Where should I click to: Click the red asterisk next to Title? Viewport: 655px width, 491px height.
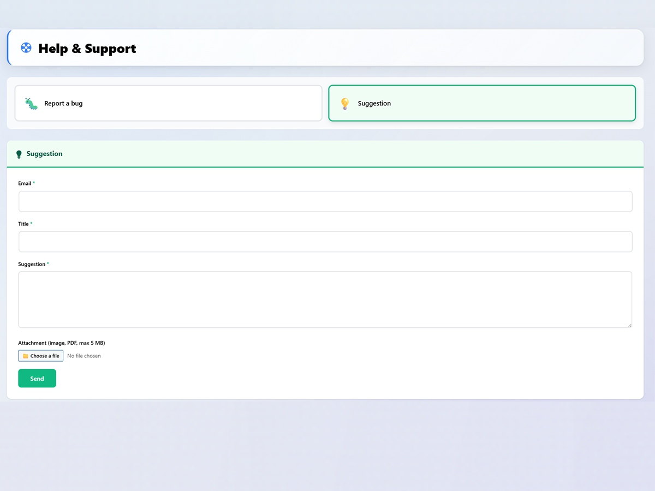pos(32,223)
